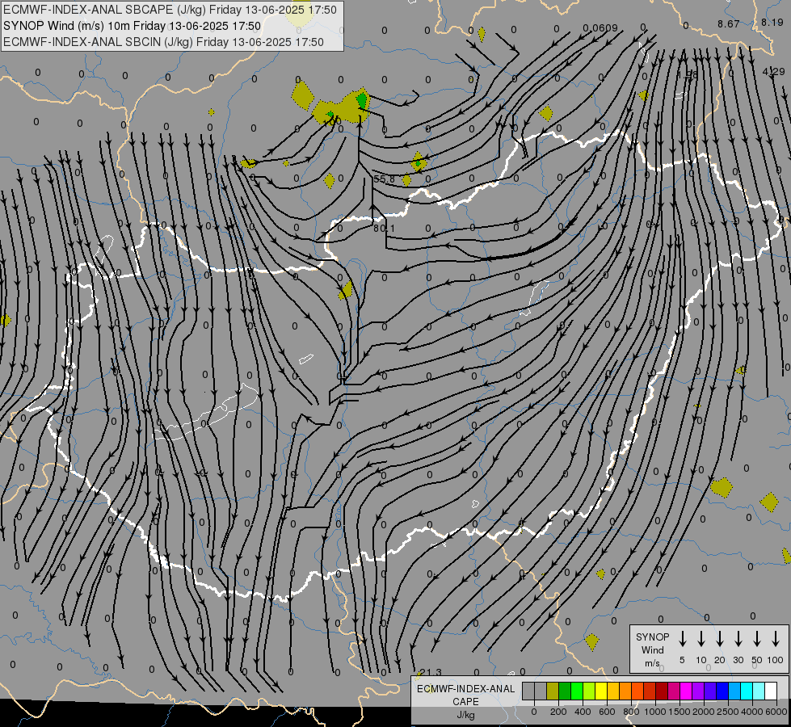Select the dark green CAPE scale swatch
The width and height of the screenshot is (791, 727).
tap(565, 691)
